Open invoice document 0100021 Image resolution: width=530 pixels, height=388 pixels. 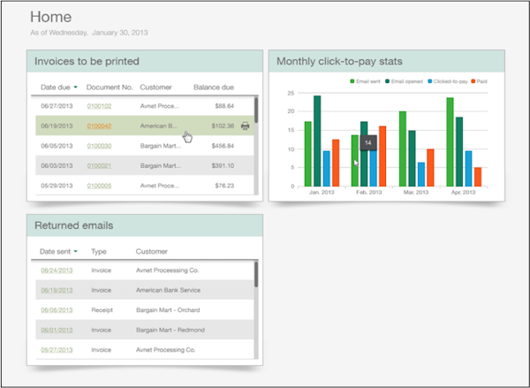point(99,165)
